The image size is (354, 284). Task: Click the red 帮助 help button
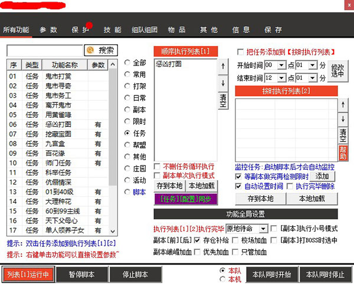pos(343,150)
